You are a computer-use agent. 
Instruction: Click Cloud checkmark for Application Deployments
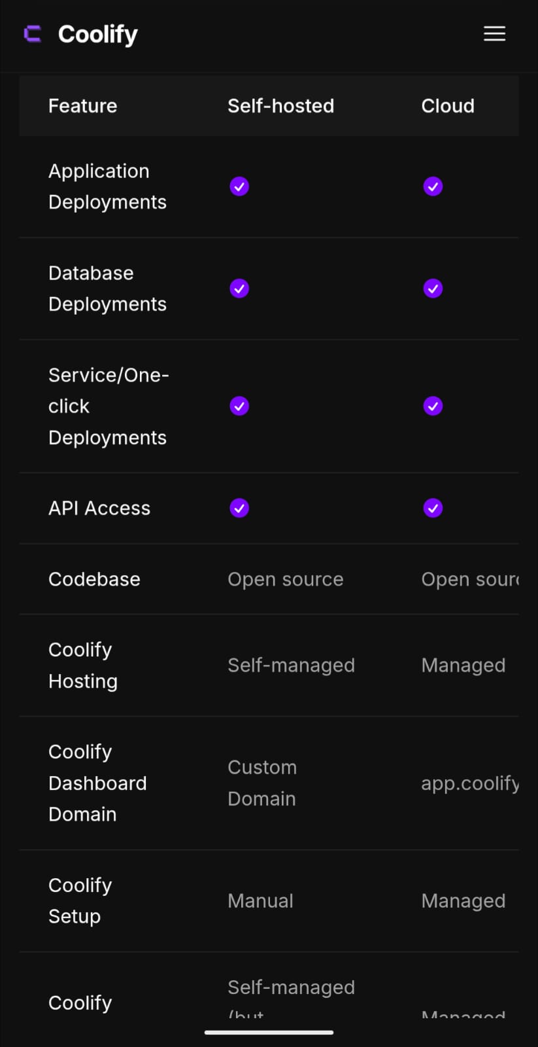433,186
